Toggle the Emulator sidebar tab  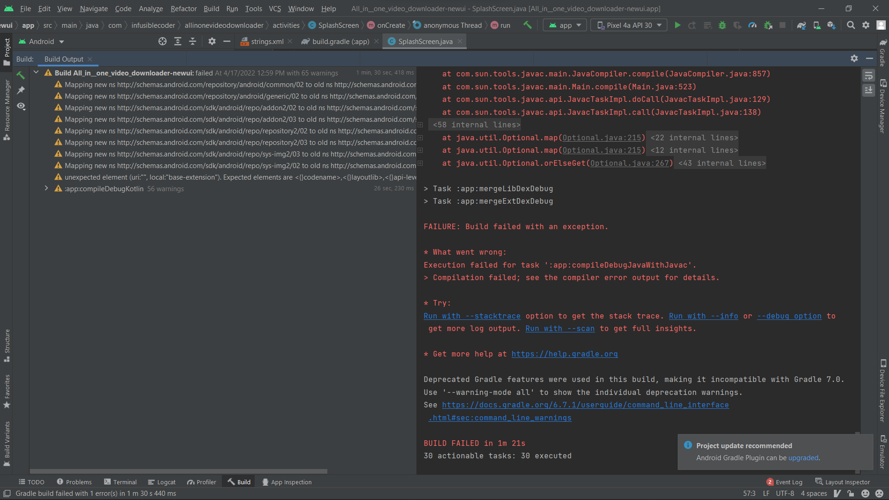tap(883, 452)
